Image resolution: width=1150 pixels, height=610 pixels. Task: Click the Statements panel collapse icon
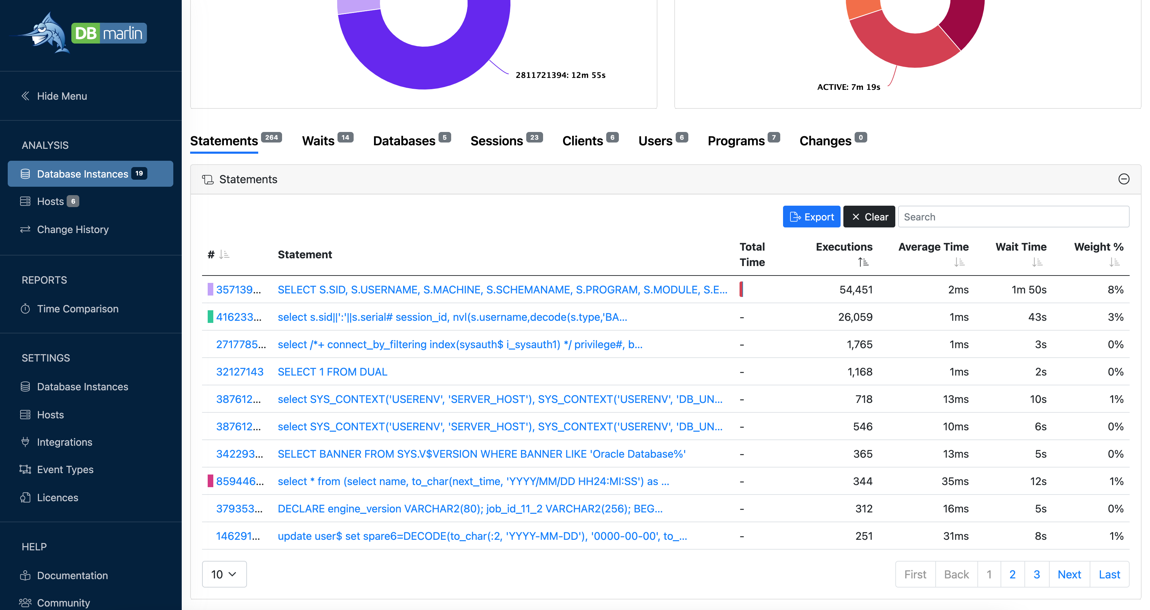[1123, 179]
